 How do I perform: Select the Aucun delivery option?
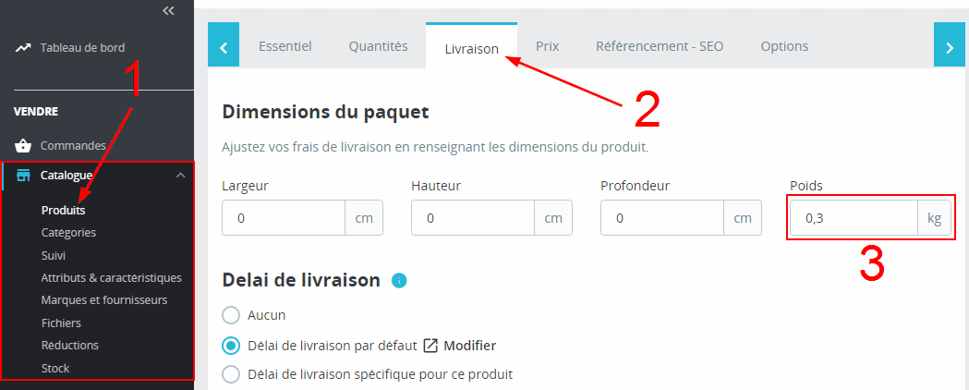tap(232, 315)
